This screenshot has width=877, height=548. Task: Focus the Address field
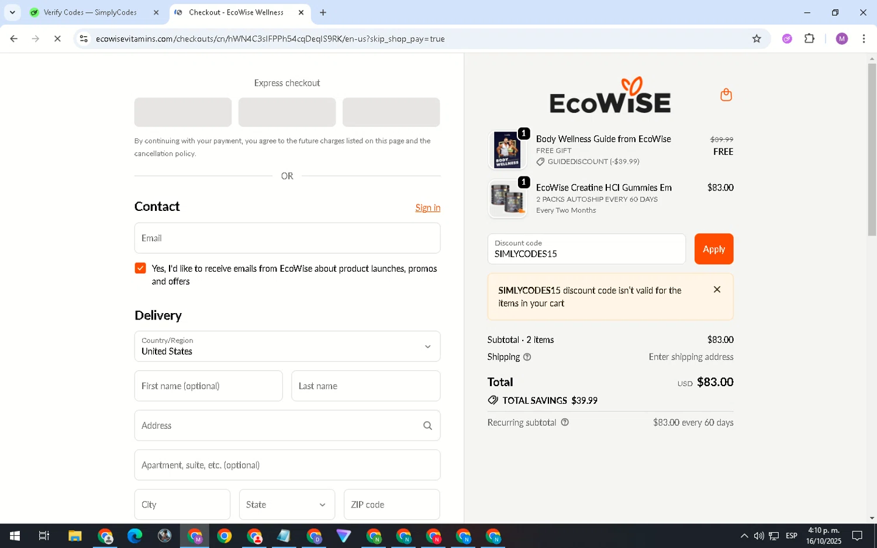pyautogui.click(x=287, y=425)
